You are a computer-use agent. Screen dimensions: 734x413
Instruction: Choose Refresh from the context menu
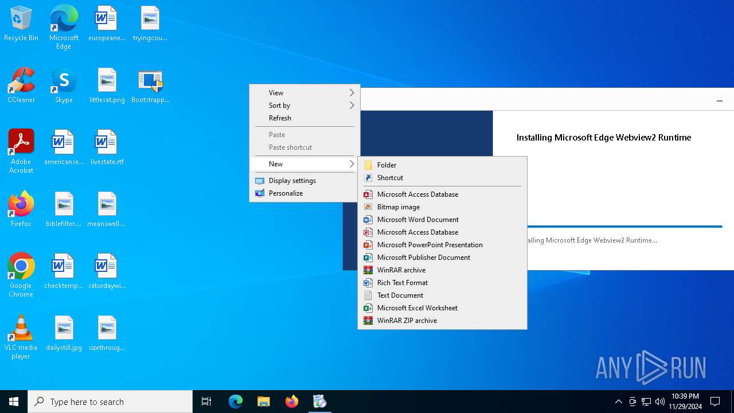(304, 118)
